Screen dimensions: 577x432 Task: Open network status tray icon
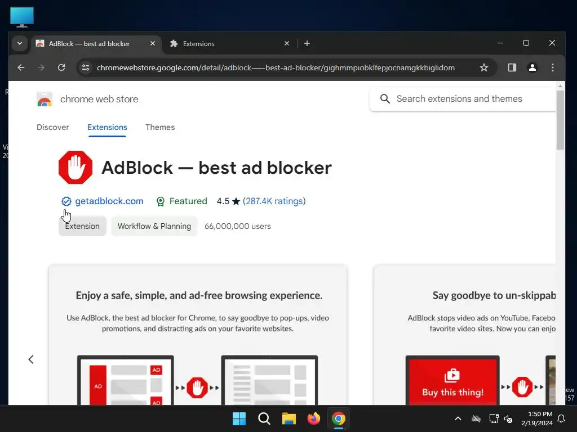[x=494, y=418]
